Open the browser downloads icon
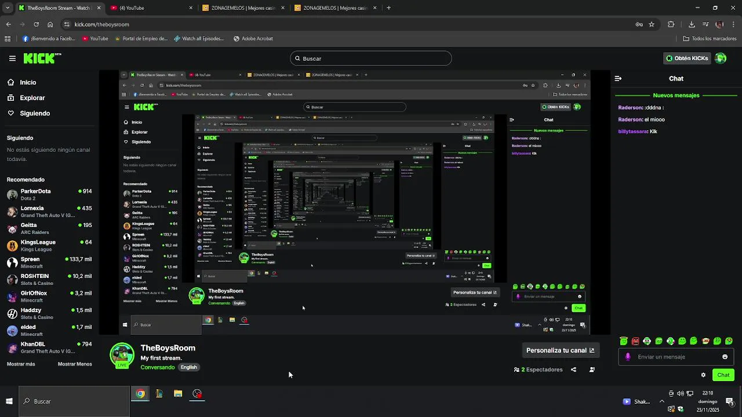 (692, 24)
